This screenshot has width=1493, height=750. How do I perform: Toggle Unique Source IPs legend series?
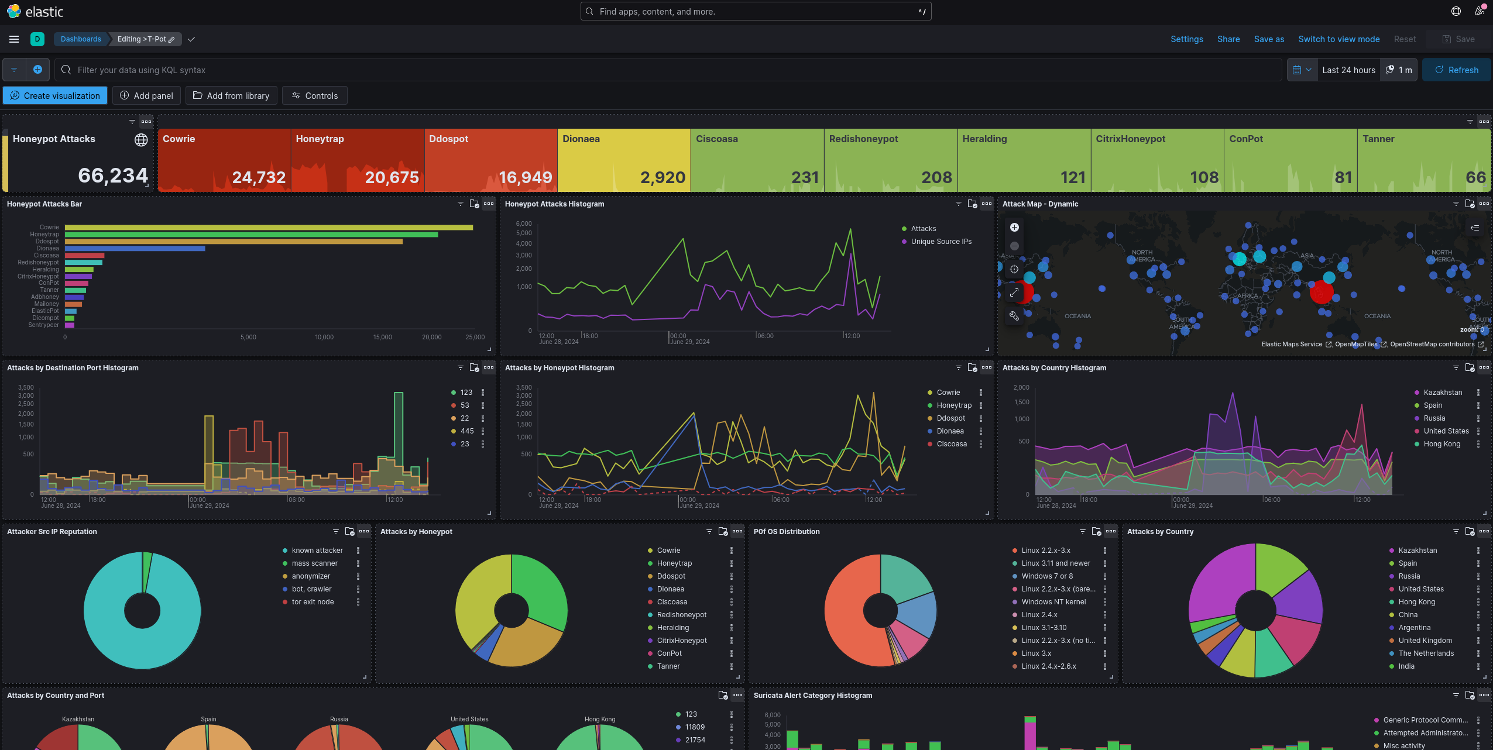[941, 242]
